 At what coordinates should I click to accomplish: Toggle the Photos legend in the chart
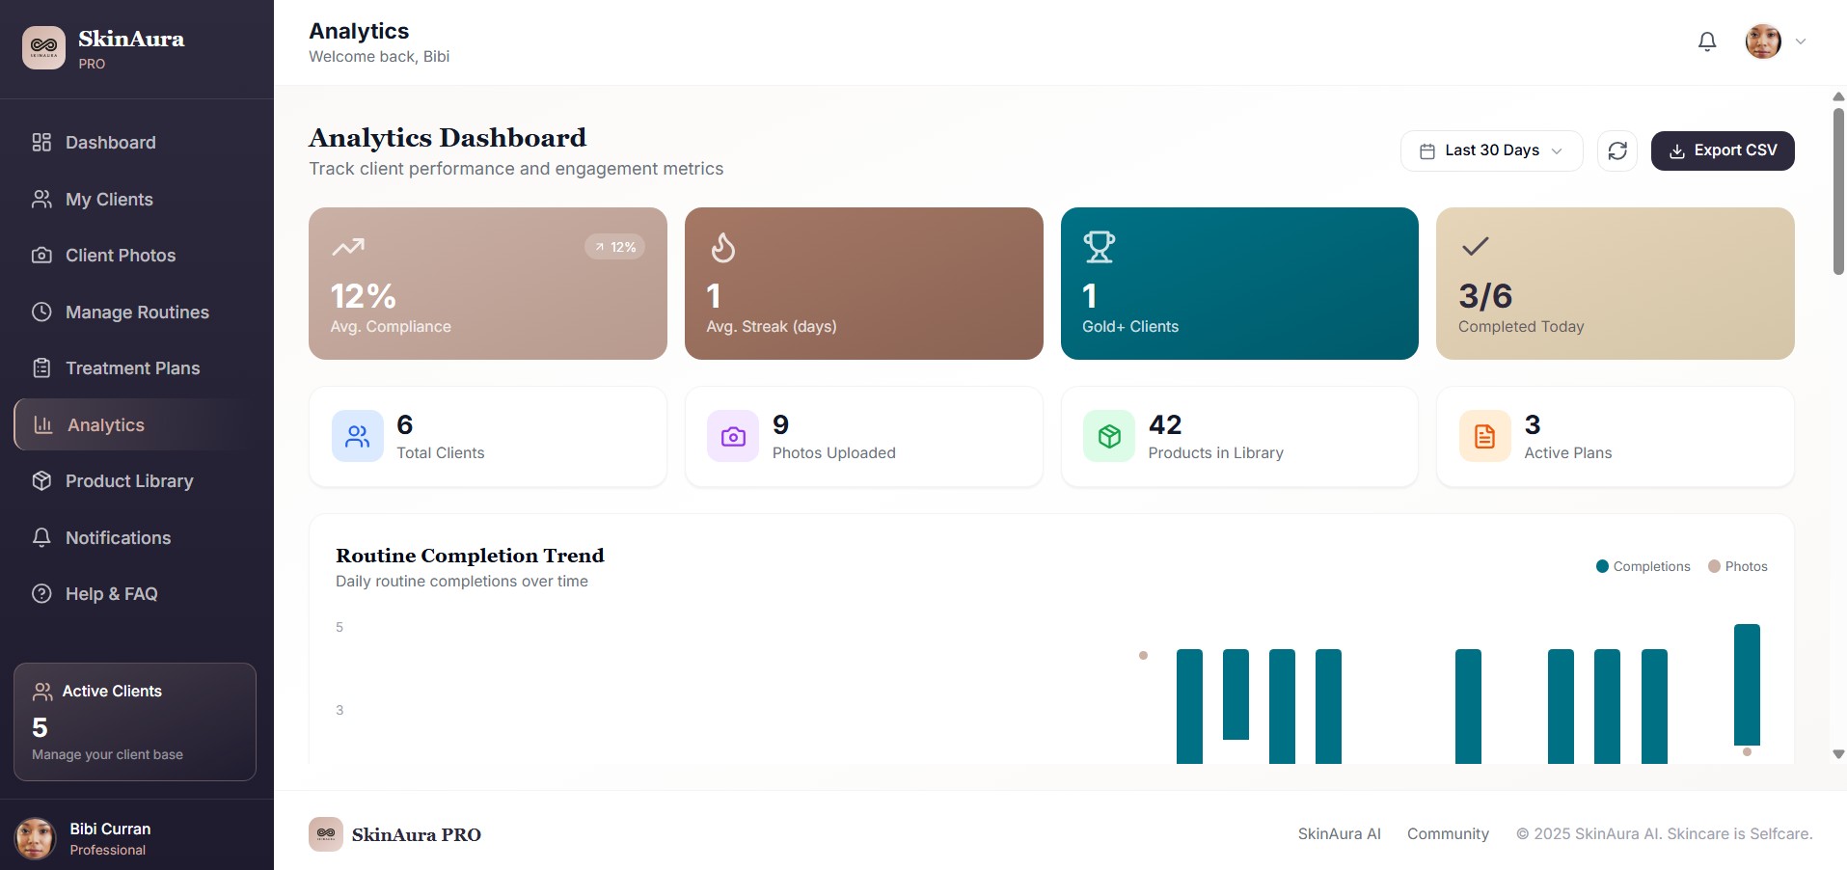(1738, 566)
